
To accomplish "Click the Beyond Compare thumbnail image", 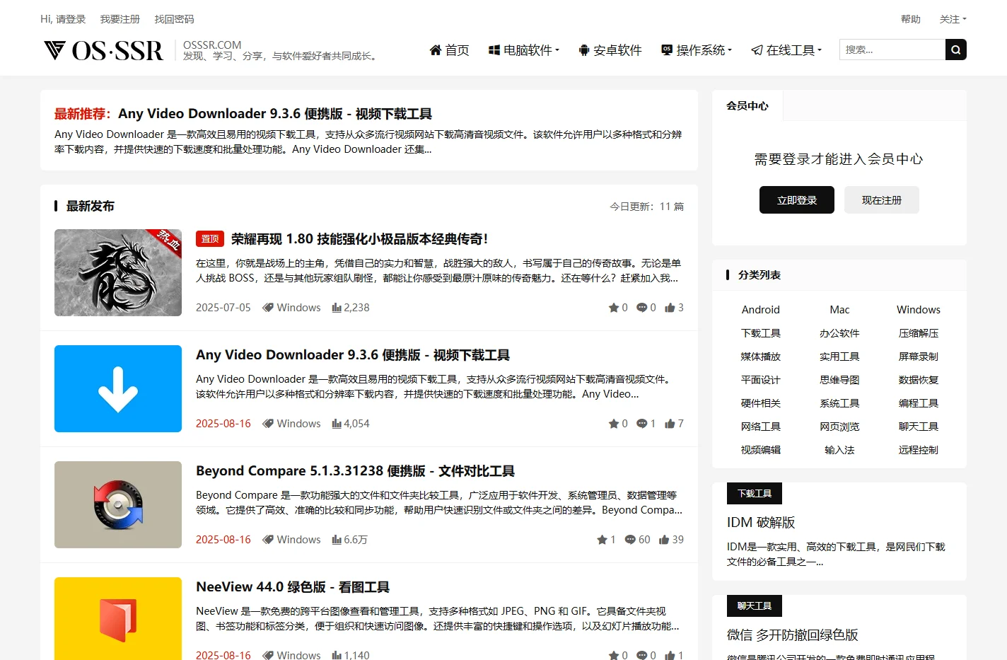I will pos(118,504).
